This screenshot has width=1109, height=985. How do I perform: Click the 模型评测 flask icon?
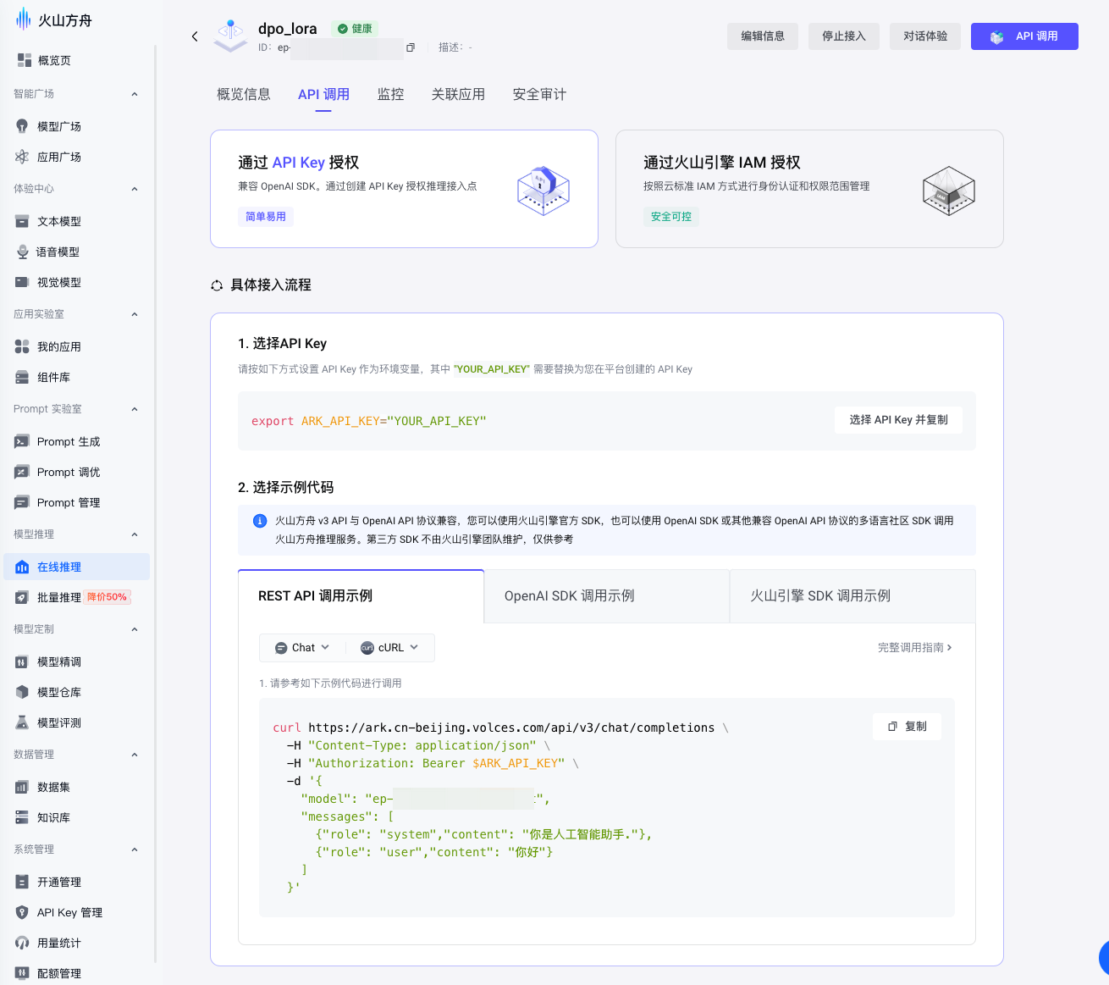point(22,722)
